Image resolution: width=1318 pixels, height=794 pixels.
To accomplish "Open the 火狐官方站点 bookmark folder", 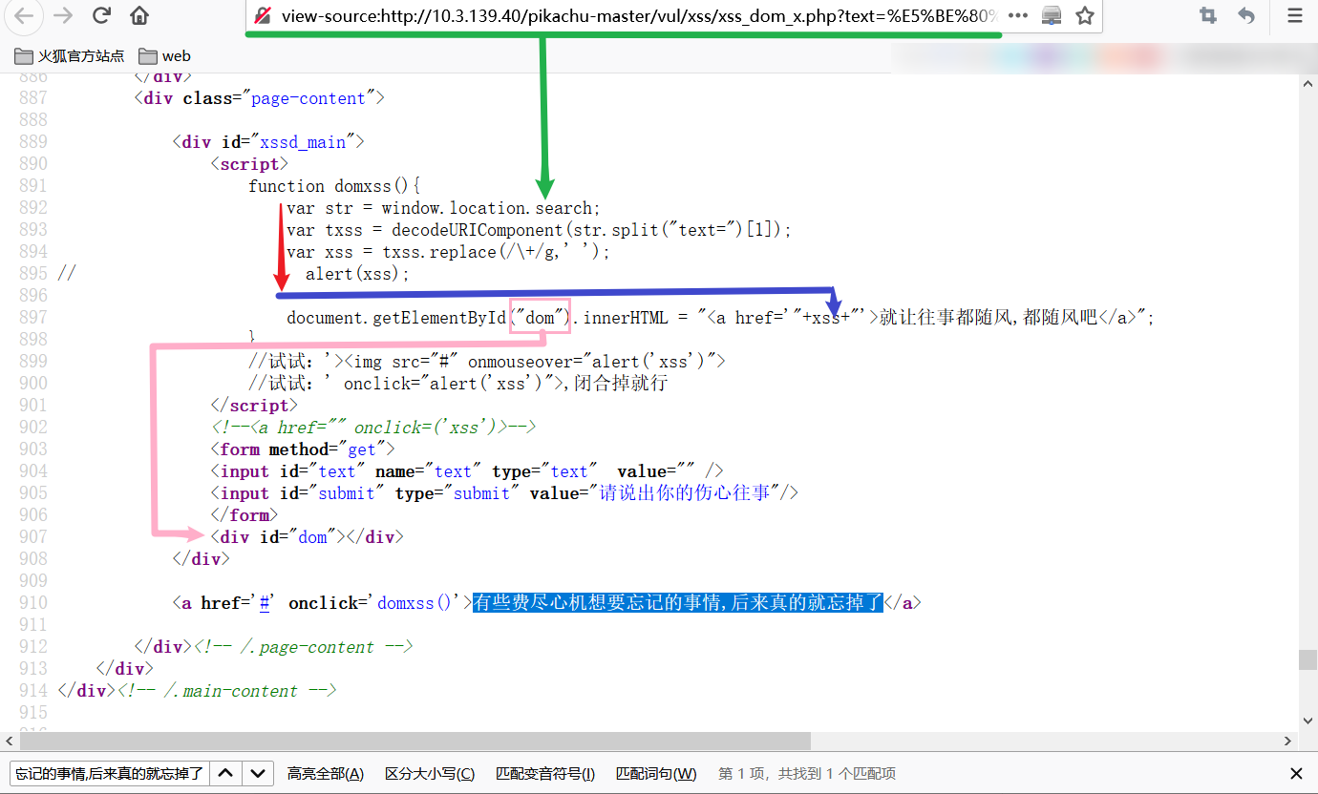I will tap(69, 56).
